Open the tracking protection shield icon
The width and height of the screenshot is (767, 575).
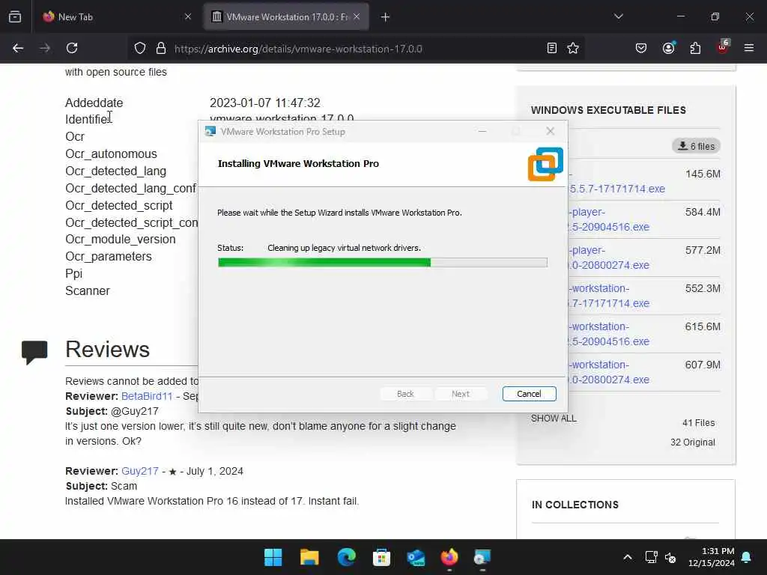click(140, 48)
